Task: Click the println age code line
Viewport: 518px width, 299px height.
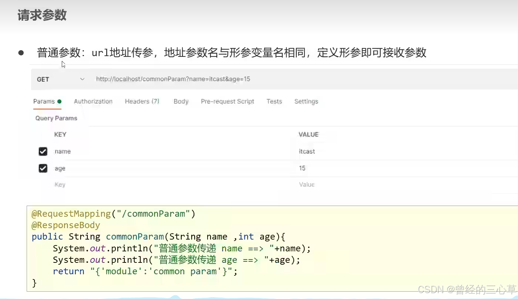Action: coord(176,260)
